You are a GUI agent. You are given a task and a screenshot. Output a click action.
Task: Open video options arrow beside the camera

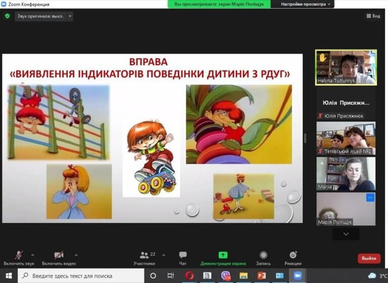tap(76, 255)
